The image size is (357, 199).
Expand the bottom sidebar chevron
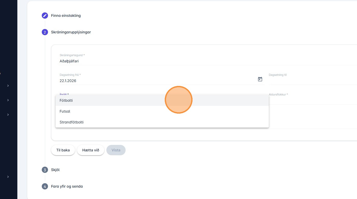point(8,177)
